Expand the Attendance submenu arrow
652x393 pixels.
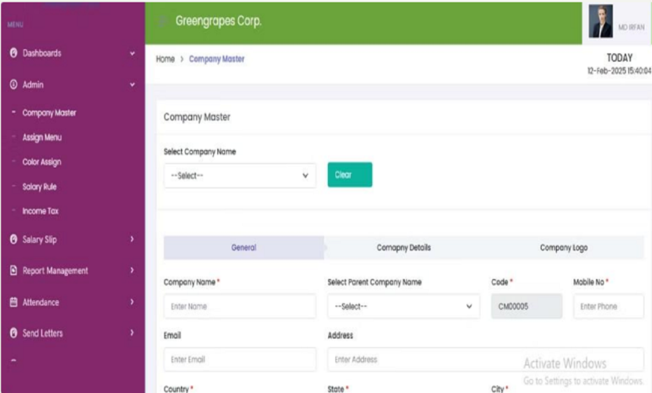pos(132,303)
